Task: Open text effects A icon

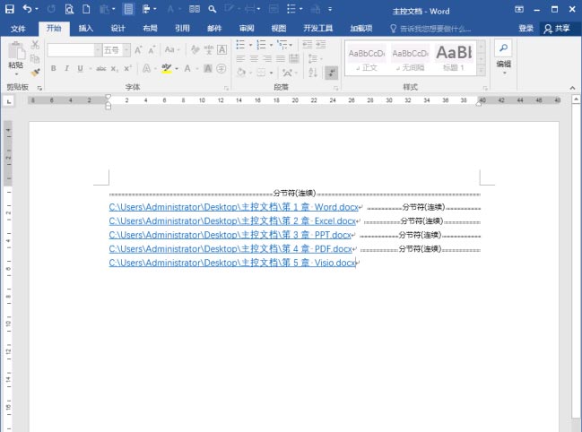Action: coord(146,68)
